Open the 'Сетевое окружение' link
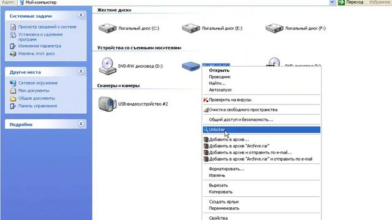392x220 pixels. [x=38, y=83]
